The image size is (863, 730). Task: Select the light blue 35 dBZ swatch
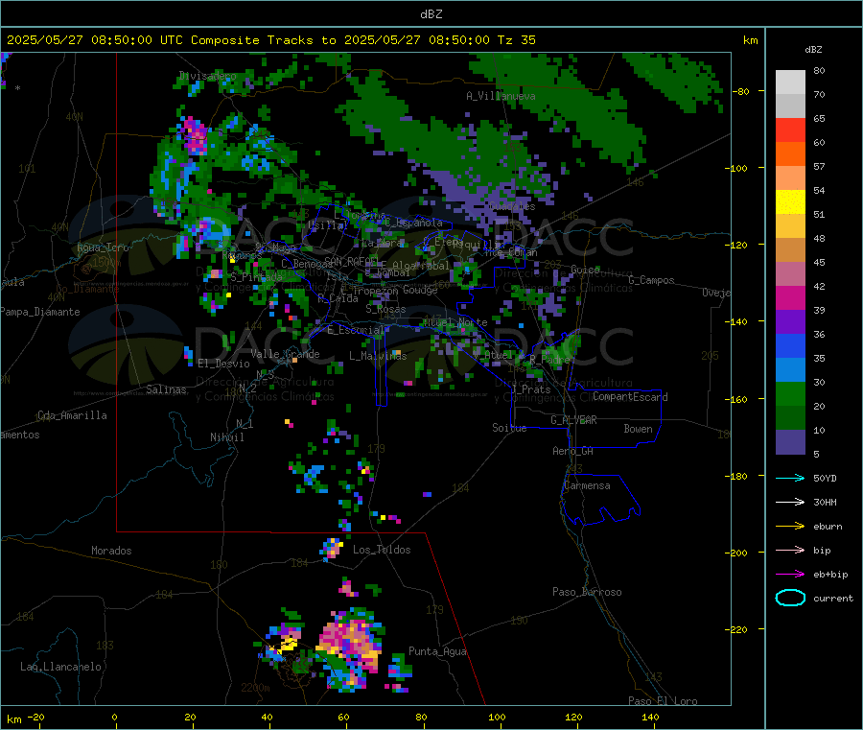(x=790, y=369)
